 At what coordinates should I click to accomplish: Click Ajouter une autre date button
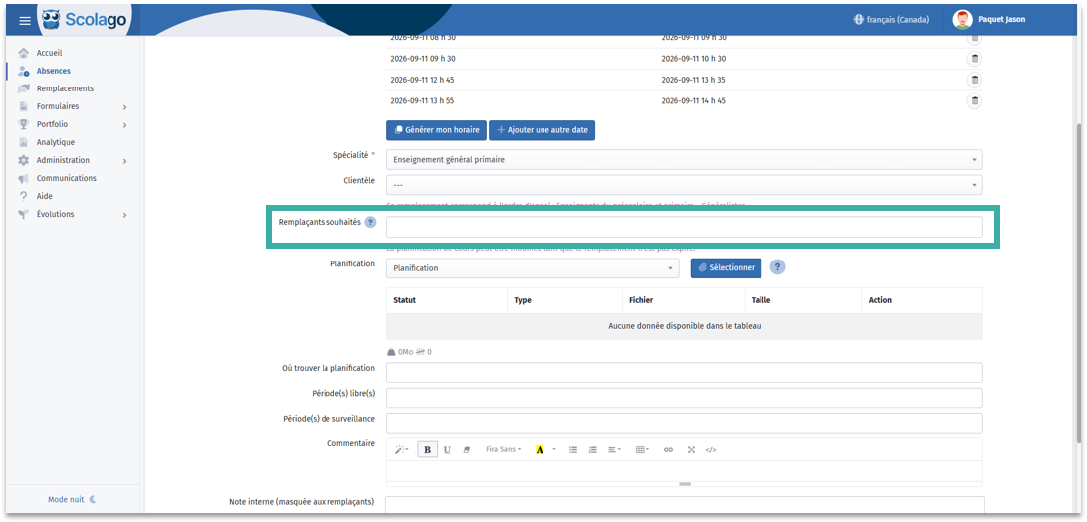pos(543,130)
